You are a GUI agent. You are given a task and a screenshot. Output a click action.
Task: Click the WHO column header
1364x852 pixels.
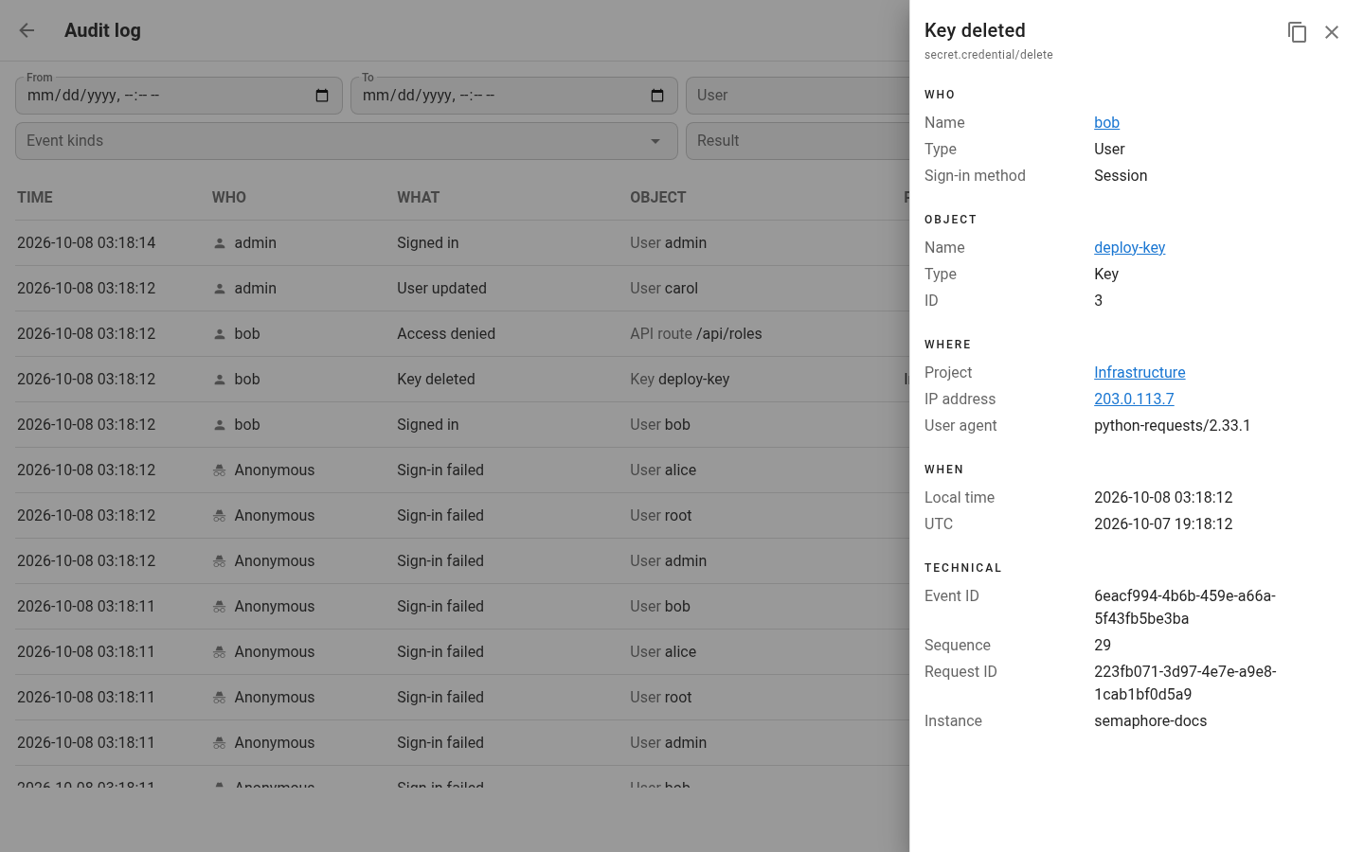coord(229,197)
